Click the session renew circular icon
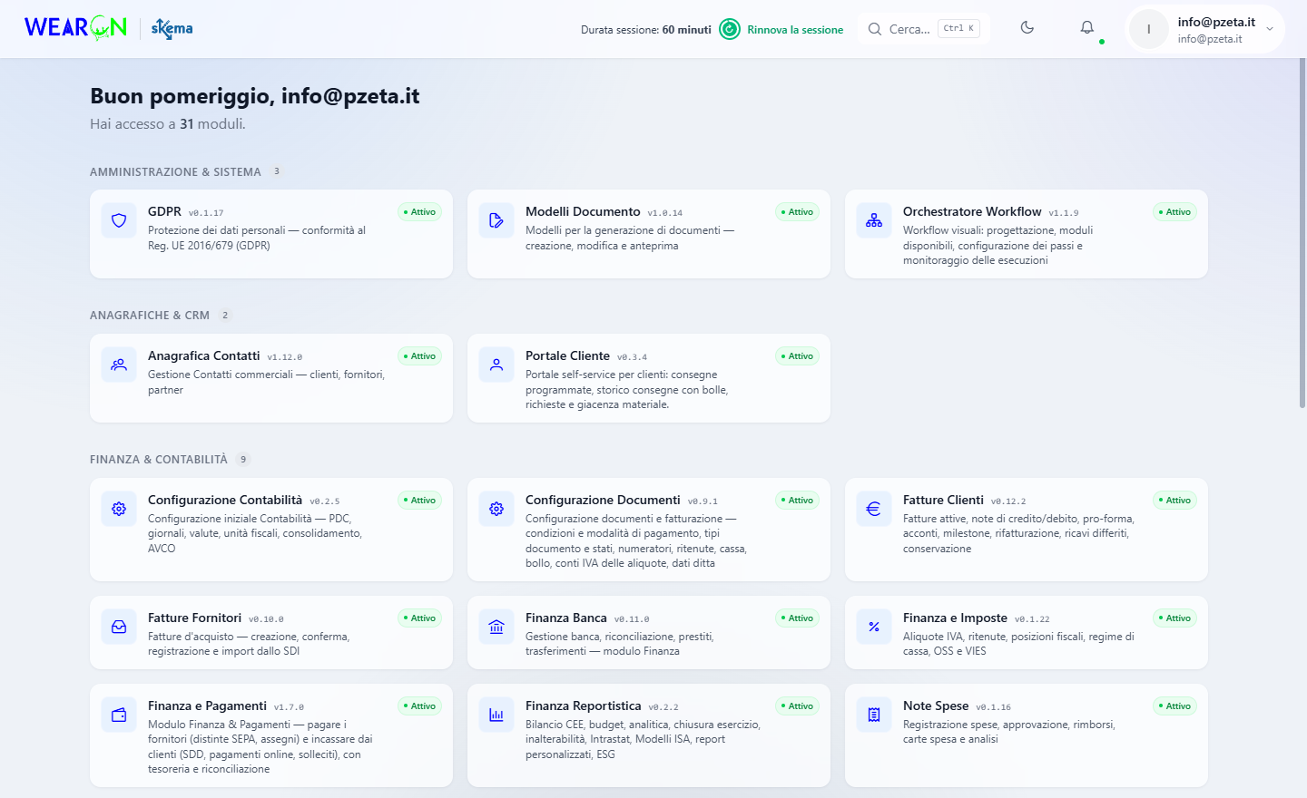The width and height of the screenshot is (1307, 798). pos(730,29)
